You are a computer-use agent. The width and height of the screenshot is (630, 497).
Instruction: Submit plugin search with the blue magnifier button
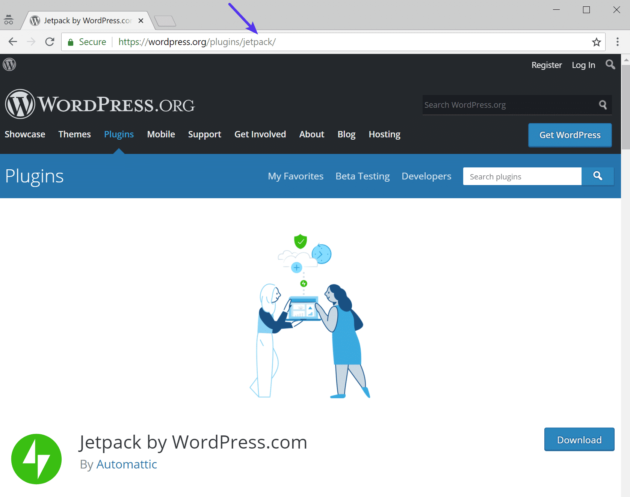(598, 176)
